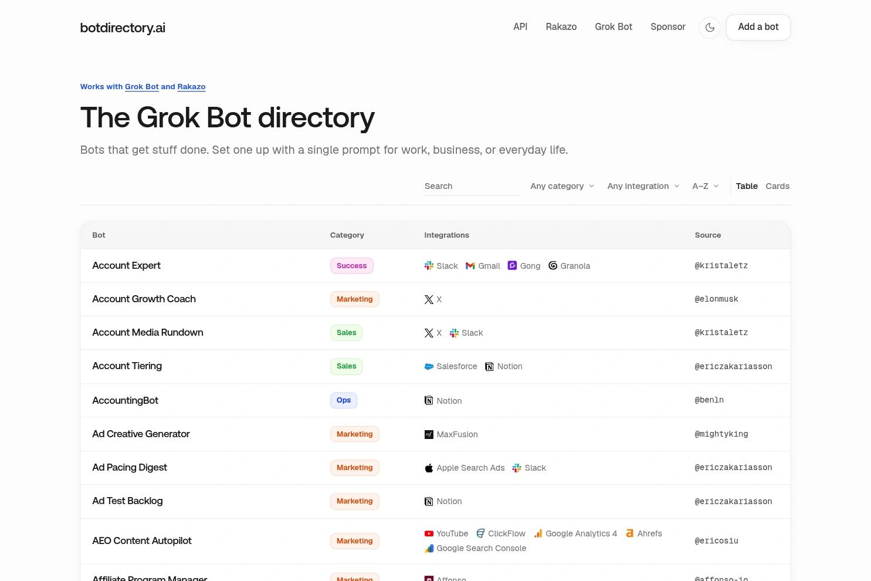
Task: Click the Slack icon in Account Media Rundown row
Action: 454,333
